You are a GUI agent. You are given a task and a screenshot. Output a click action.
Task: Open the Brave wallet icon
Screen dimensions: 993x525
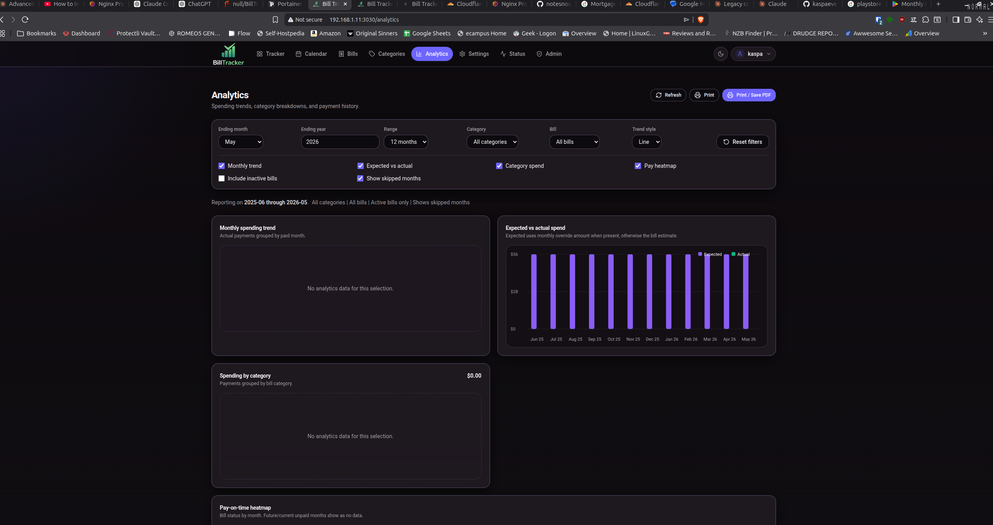point(967,20)
